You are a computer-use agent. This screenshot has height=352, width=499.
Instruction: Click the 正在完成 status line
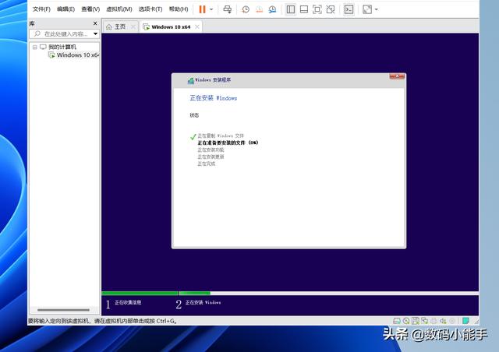point(206,164)
